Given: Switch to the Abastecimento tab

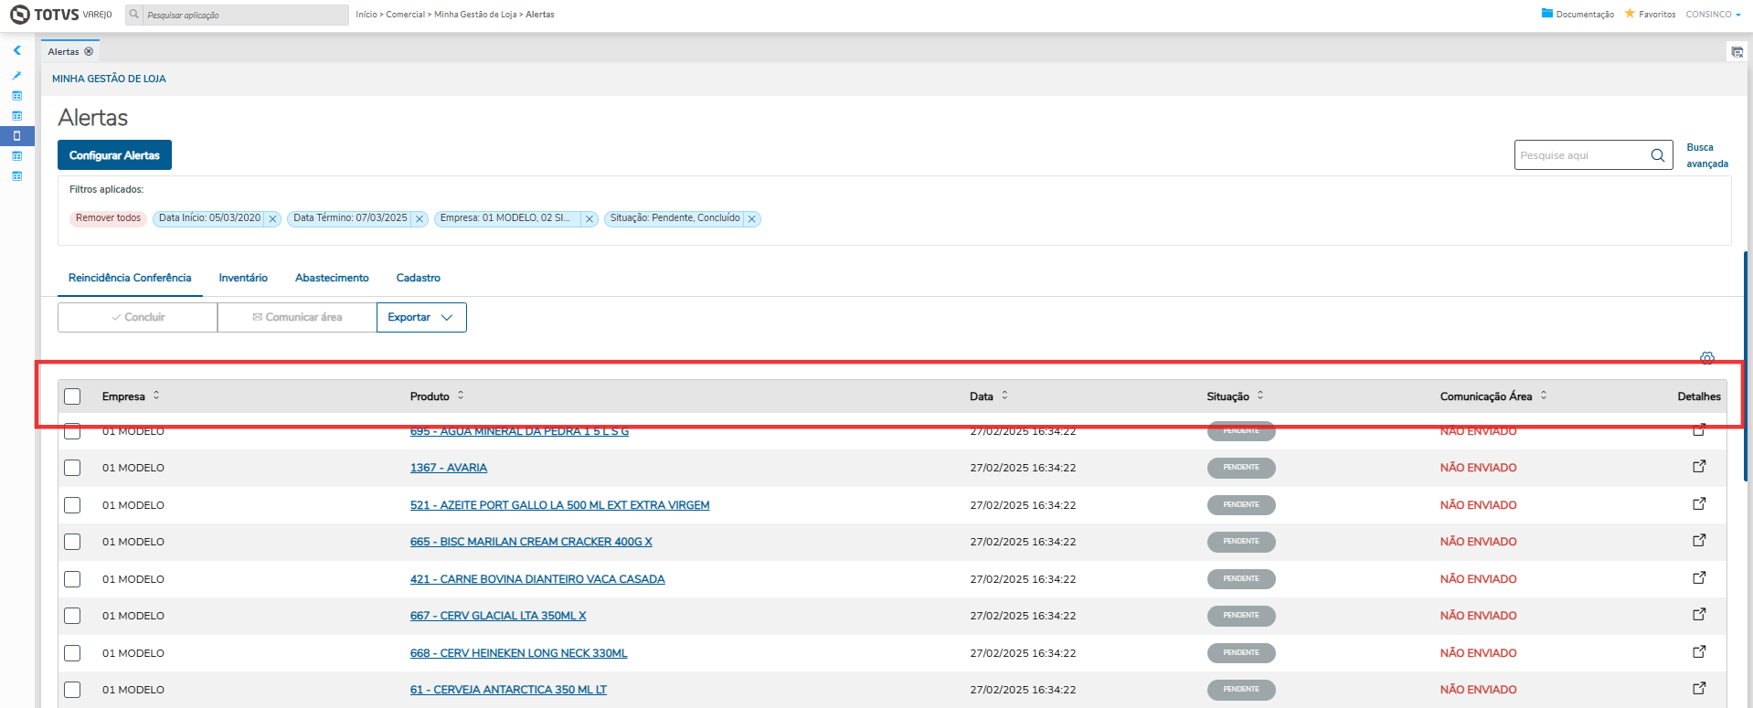Looking at the screenshot, I should click(x=332, y=278).
